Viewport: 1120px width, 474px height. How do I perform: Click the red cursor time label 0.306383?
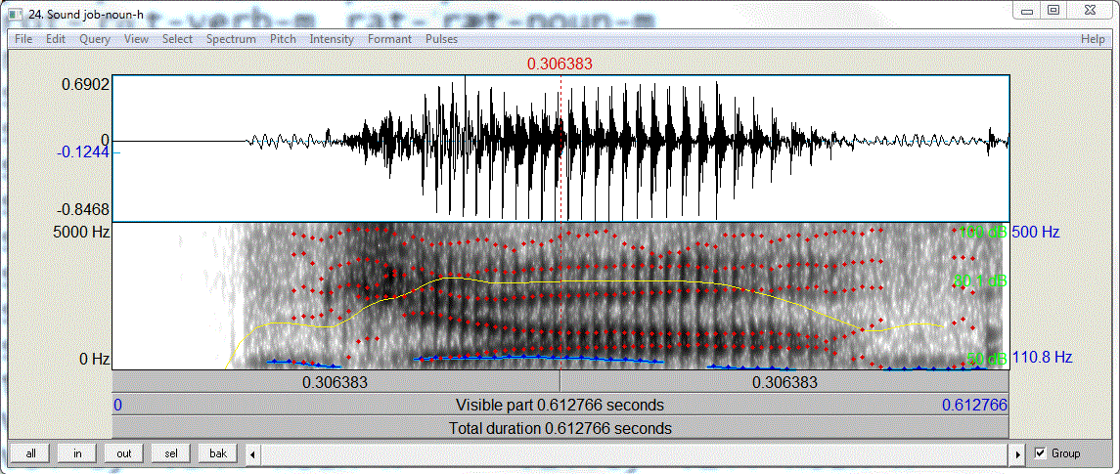560,65
